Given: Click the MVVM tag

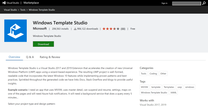Looking at the screenshot, I should (144, 87).
